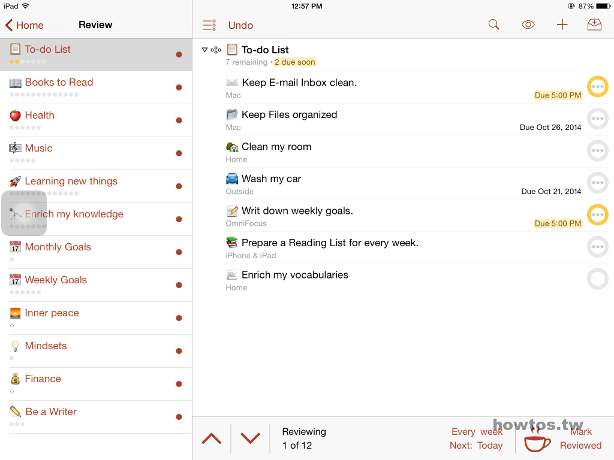614x460 pixels.
Task: Open the Weekly Goals project
Action: [96, 285]
